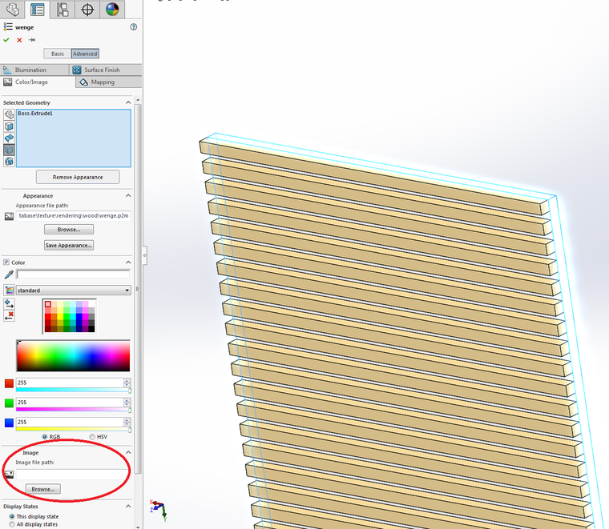
Task: Select All display states radio
Action: point(12,524)
